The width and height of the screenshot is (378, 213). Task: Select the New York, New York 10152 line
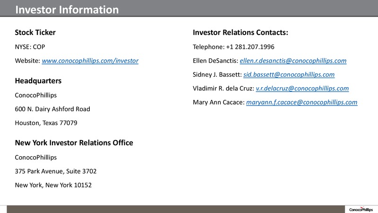pyautogui.click(x=53, y=185)
